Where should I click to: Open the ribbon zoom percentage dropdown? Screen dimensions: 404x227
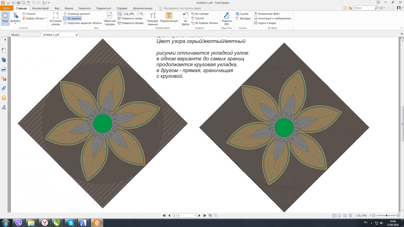(137, 14)
